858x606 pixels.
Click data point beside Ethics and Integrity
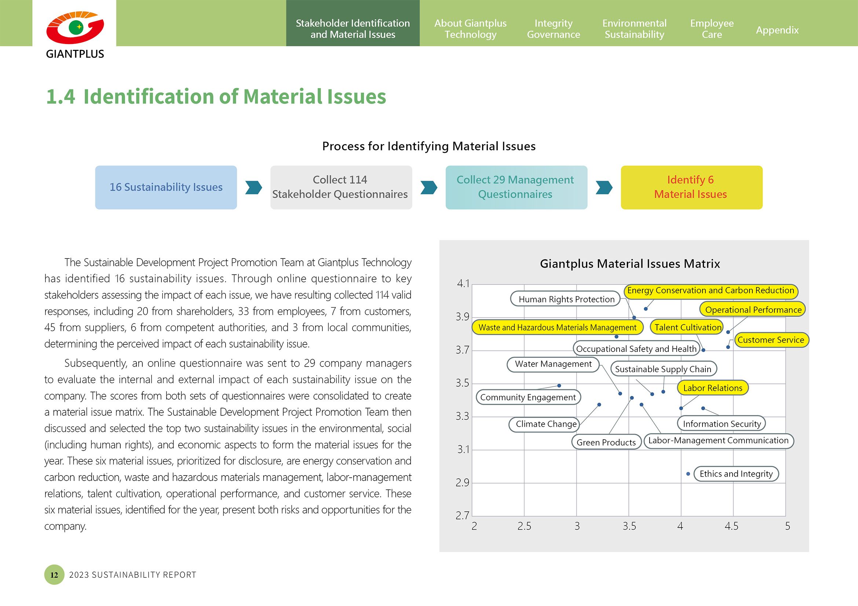point(688,474)
